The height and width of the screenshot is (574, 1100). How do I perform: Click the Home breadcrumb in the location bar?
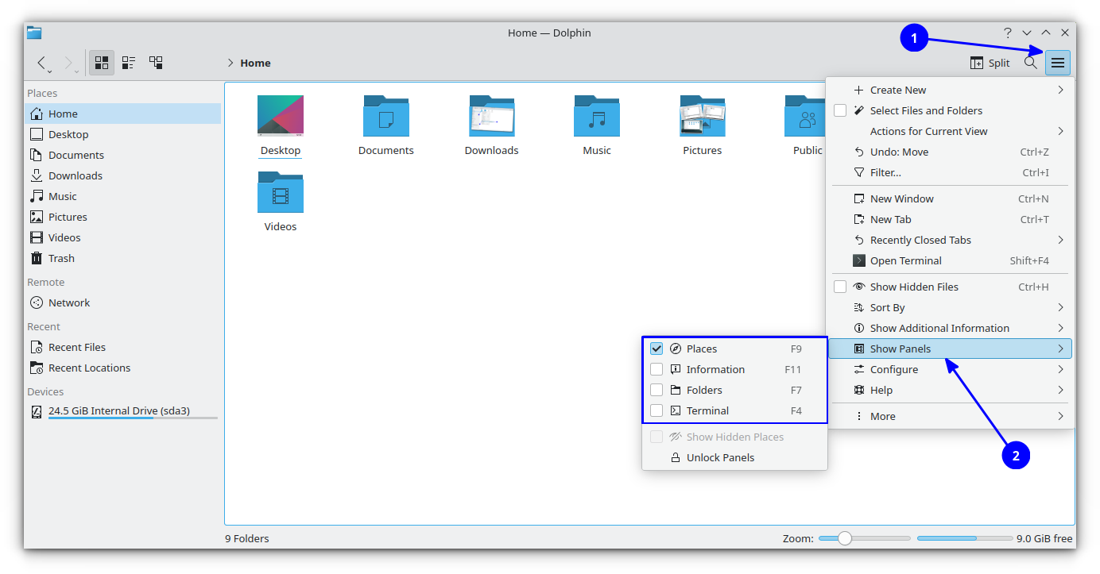pos(256,62)
